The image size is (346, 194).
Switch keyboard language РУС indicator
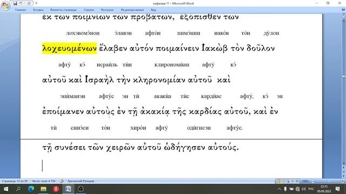311,189
